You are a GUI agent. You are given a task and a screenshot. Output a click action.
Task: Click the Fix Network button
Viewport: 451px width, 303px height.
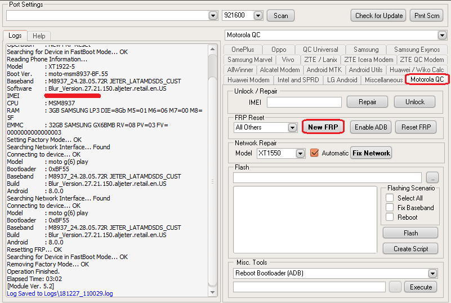click(x=371, y=153)
